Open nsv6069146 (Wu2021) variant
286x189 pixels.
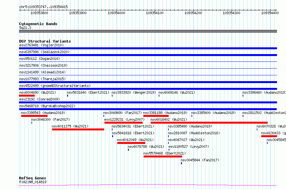click(177, 92)
